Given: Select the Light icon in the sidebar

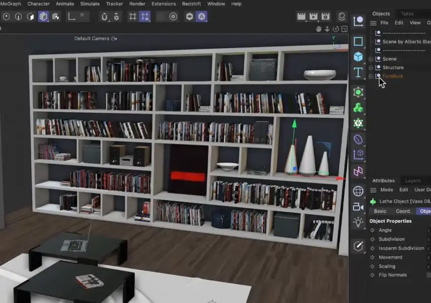Looking at the screenshot, I should pos(358,221).
